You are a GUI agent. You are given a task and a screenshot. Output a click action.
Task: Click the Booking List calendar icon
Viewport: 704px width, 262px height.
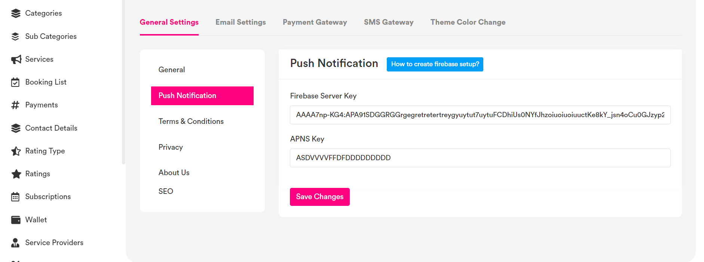[x=15, y=82]
